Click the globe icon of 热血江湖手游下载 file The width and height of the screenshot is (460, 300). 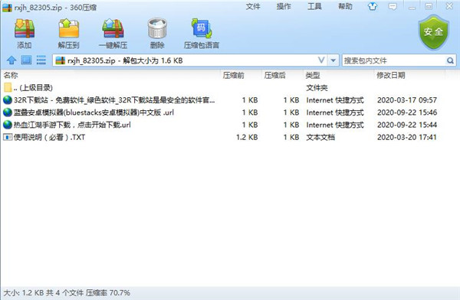(8, 125)
